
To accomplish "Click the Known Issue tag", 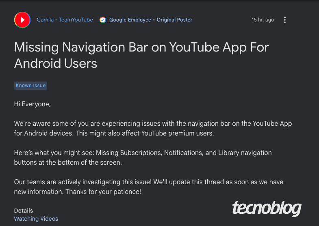I will pyautogui.click(x=30, y=86).
